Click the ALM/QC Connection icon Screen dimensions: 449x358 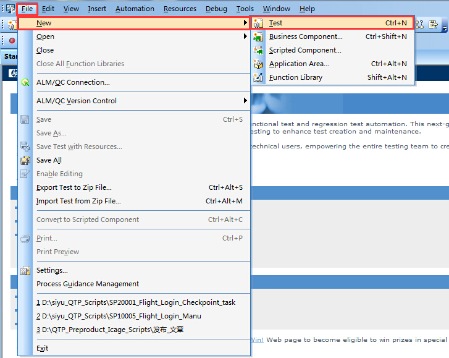click(25, 82)
